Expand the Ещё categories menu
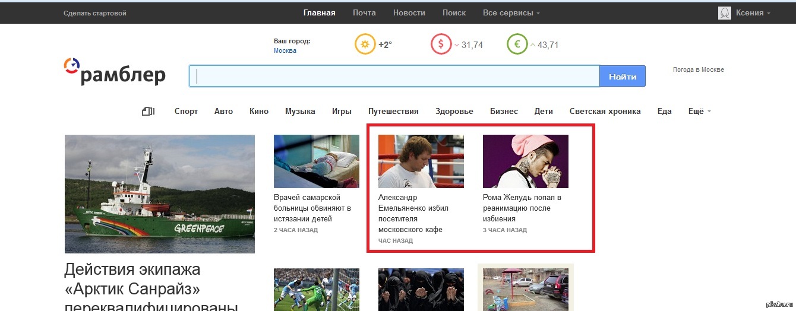This screenshot has width=796, height=311. [x=699, y=111]
